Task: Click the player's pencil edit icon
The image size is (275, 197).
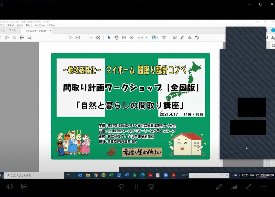Action: pyautogui.click(x=219, y=187)
